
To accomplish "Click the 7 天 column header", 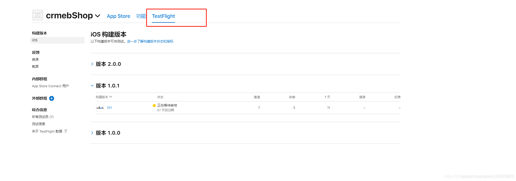I will click(327, 97).
